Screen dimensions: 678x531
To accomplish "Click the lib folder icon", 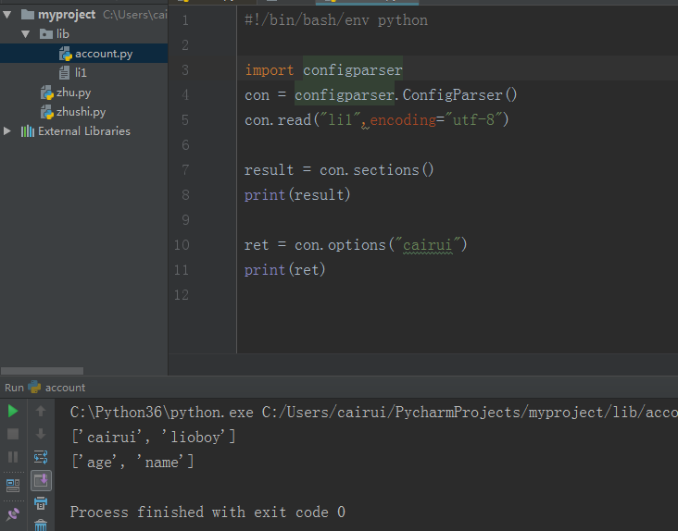I will (45, 34).
